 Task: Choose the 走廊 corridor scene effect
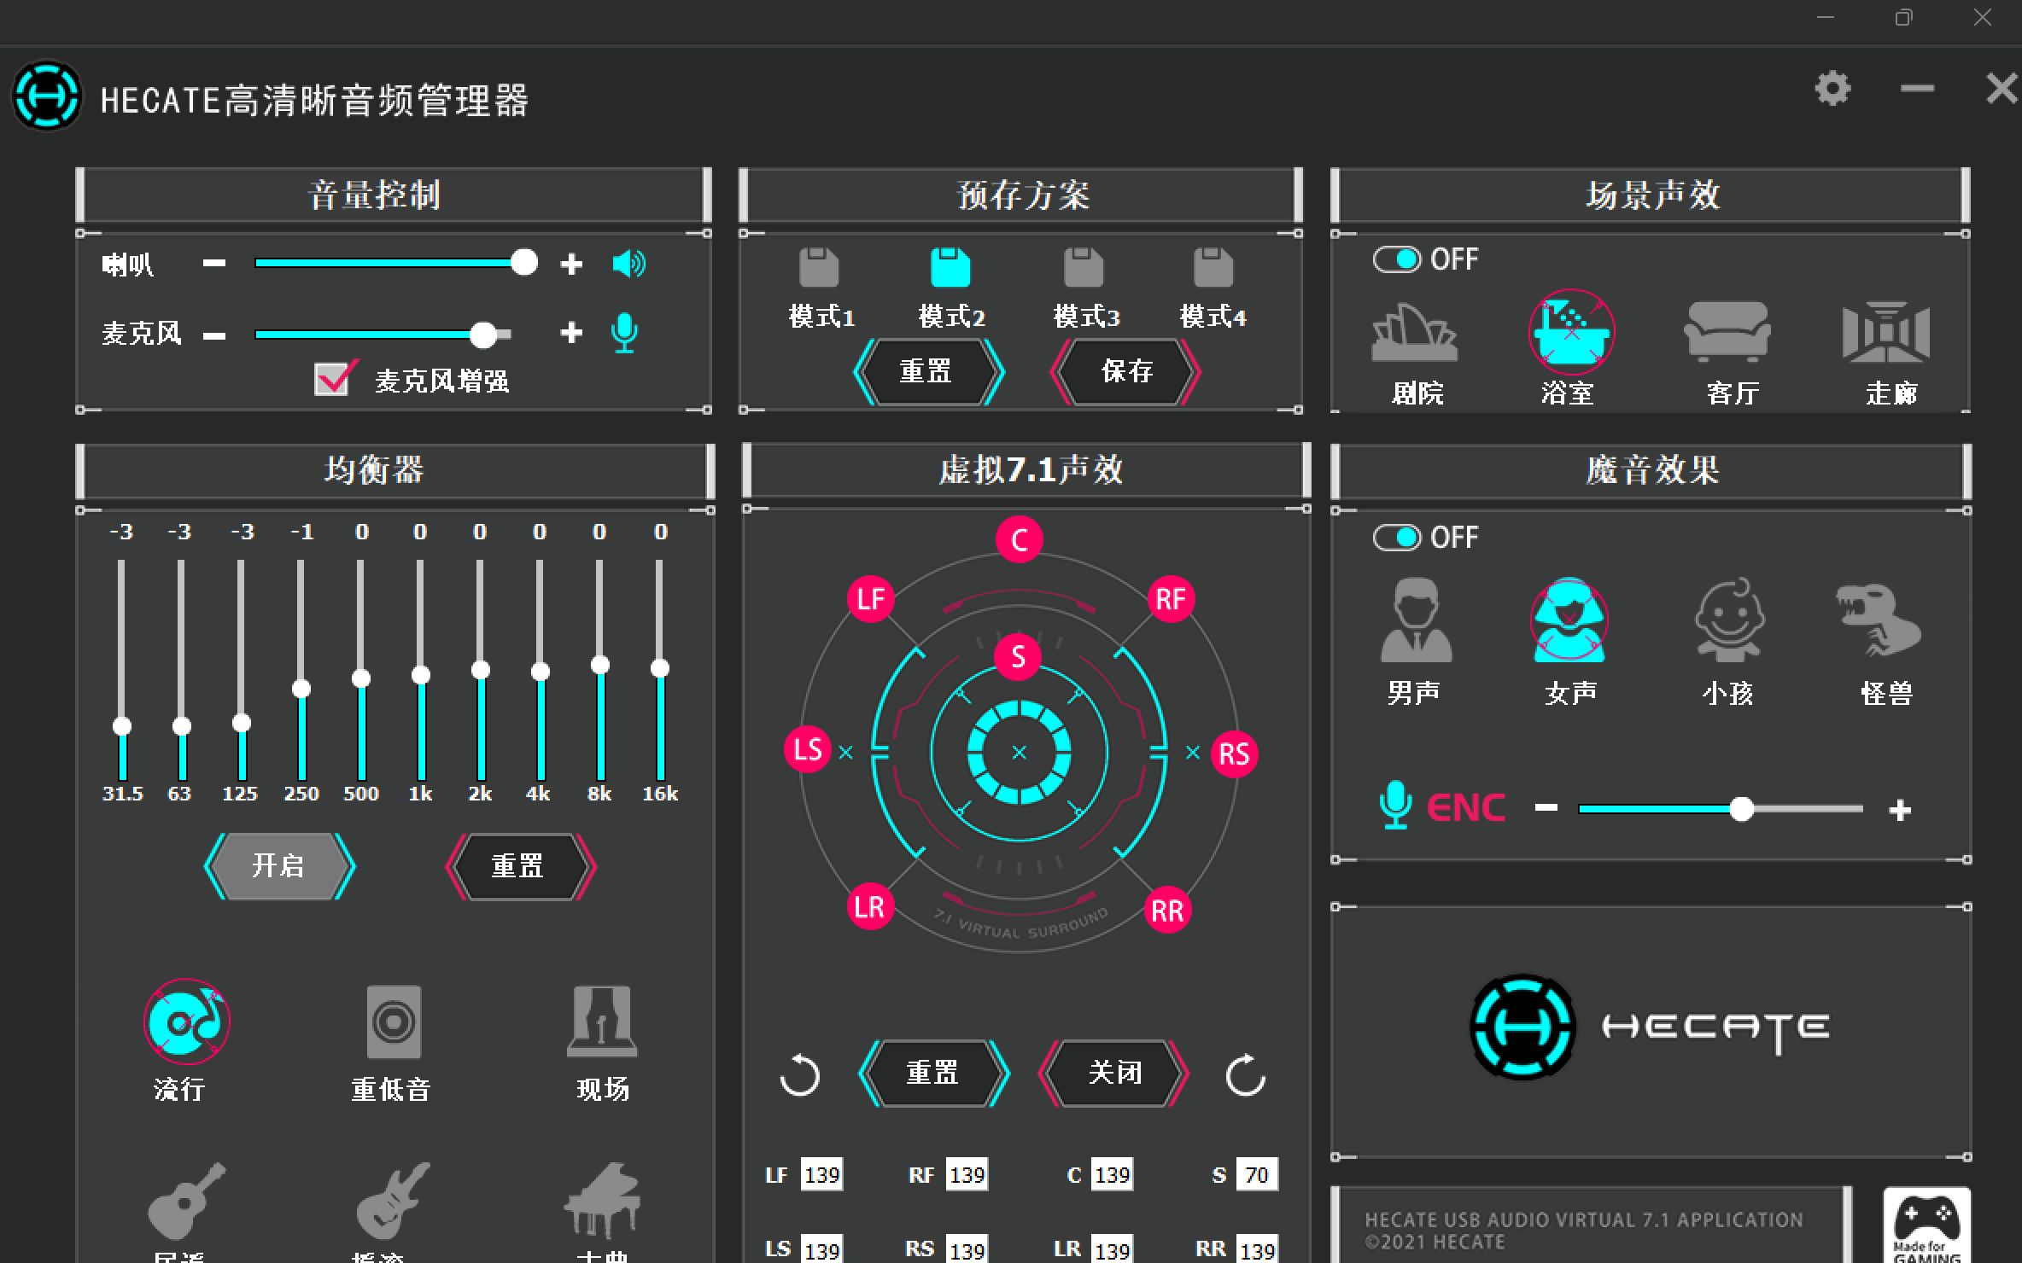coord(1886,331)
